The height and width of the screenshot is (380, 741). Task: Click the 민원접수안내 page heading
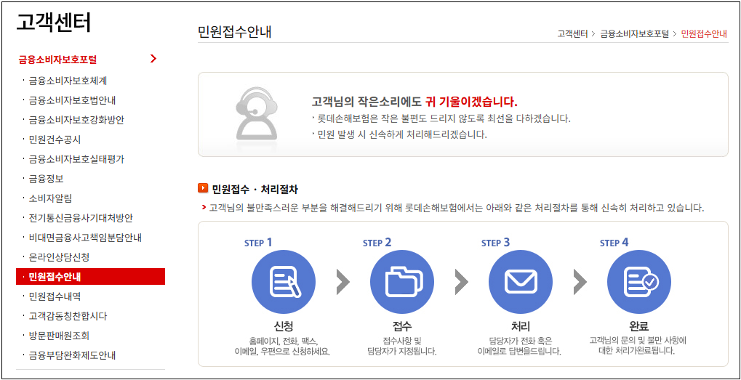pyautogui.click(x=235, y=31)
